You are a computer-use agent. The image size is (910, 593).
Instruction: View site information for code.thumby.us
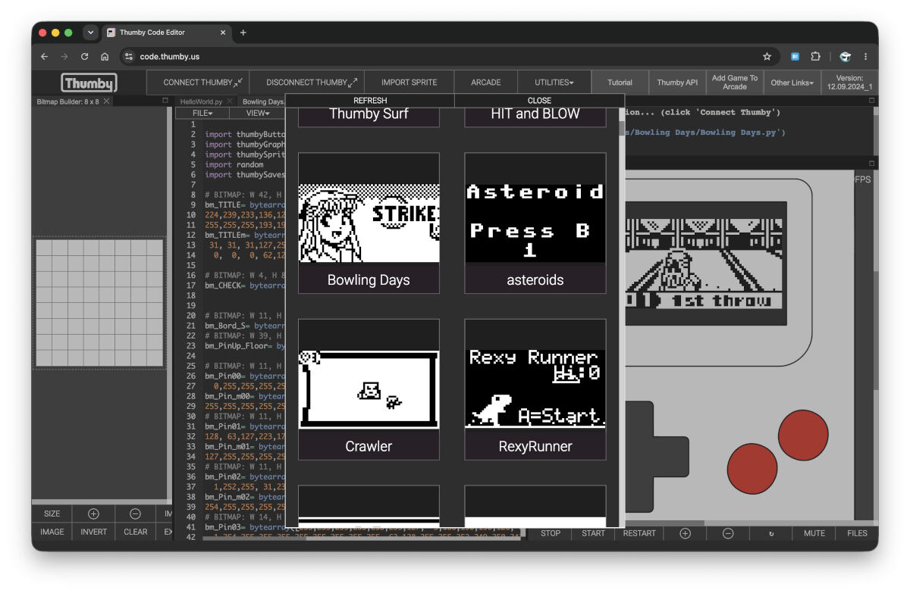click(128, 56)
